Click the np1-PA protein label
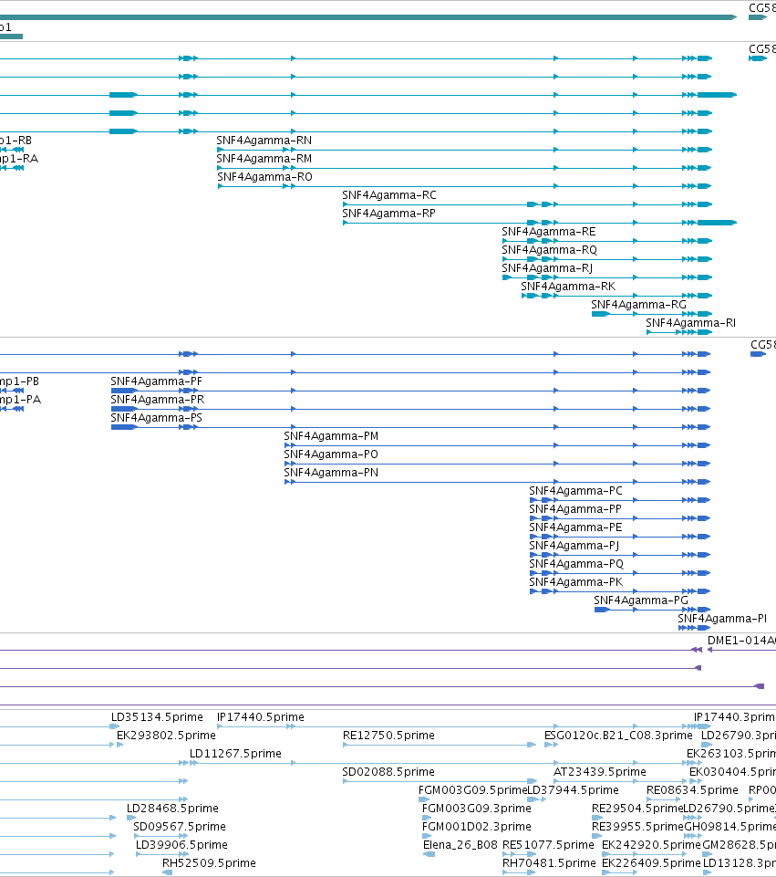 20,400
